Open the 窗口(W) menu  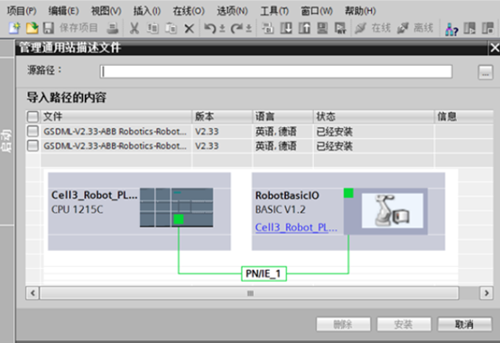coord(316,11)
